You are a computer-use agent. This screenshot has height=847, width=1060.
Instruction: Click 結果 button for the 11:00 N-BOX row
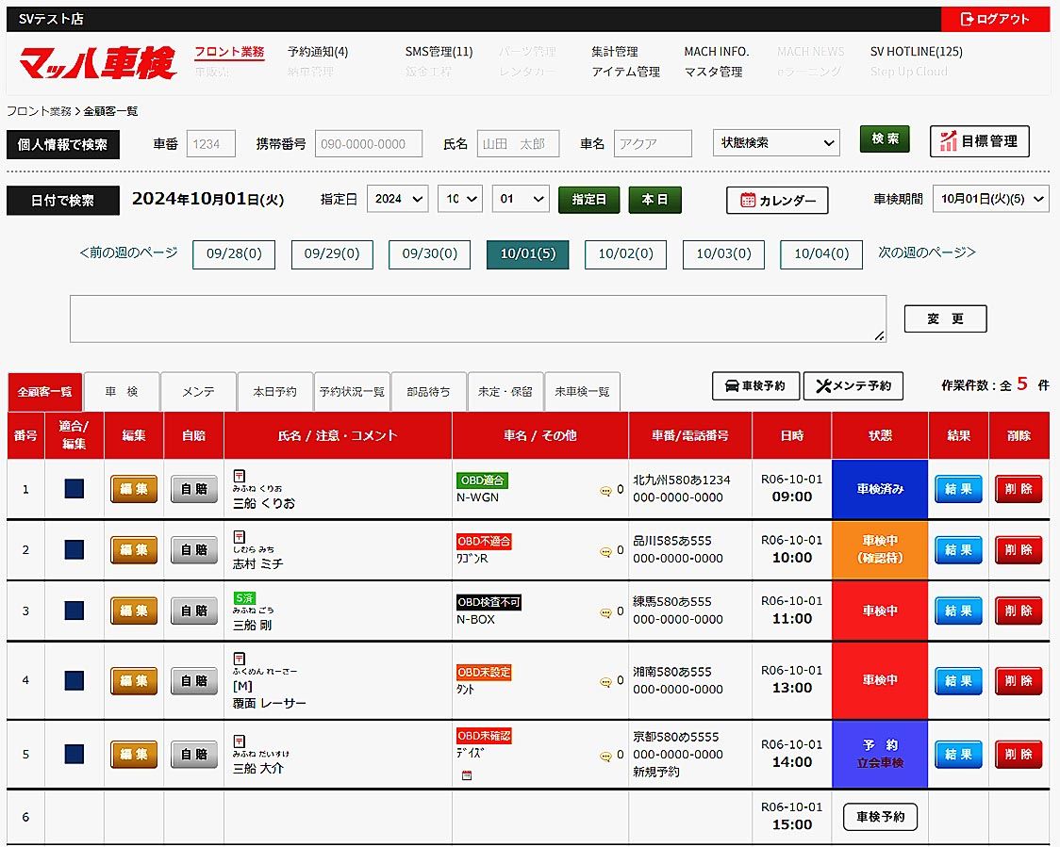click(958, 611)
